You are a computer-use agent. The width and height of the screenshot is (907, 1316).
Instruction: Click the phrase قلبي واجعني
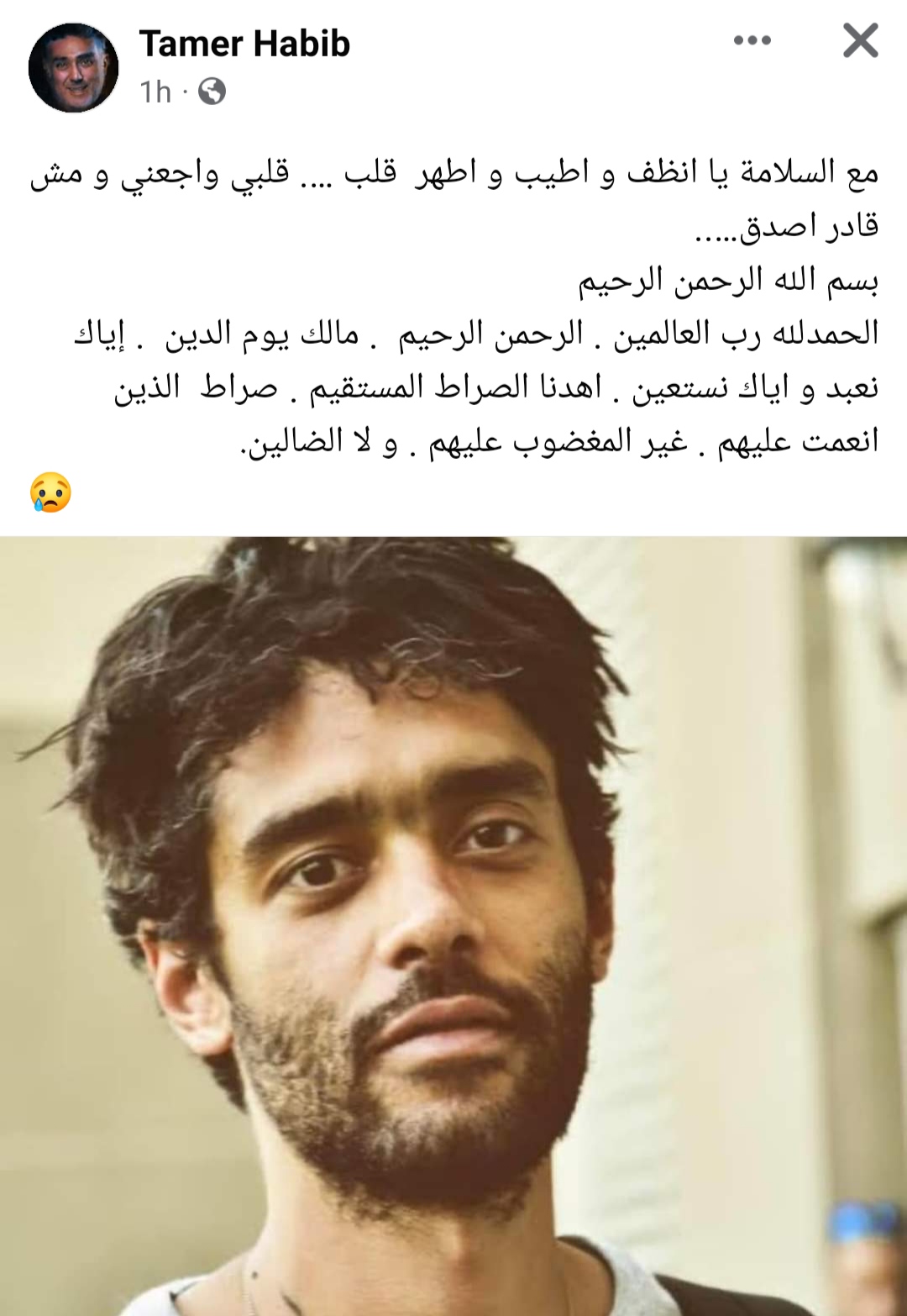[205, 174]
